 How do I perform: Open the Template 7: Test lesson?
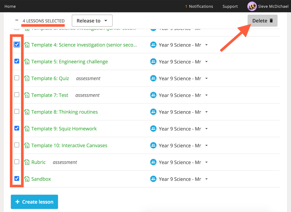pos(50,95)
